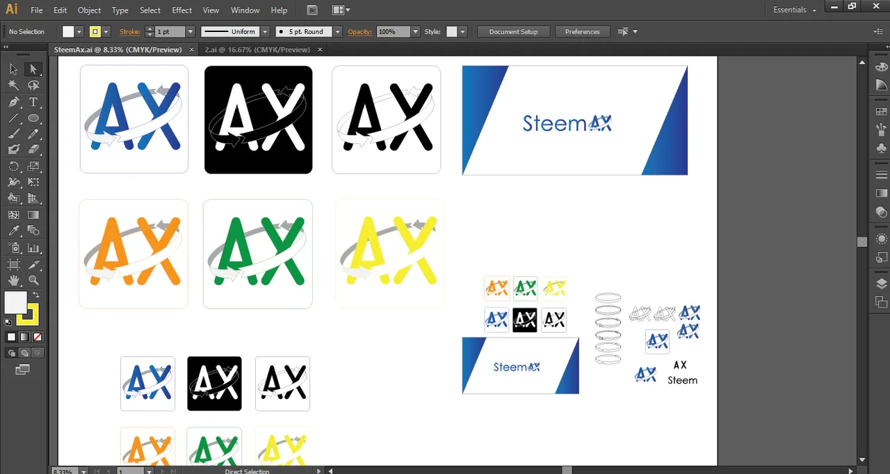Open the File menu
This screenshot has height=474, width=890.
(x=37, y=10)
